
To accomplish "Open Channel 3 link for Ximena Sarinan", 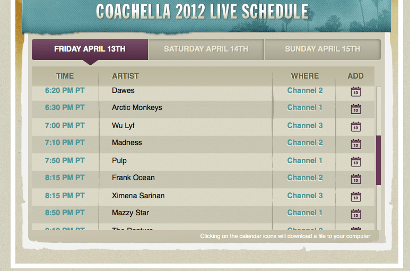I will click(x=305, y=196).
